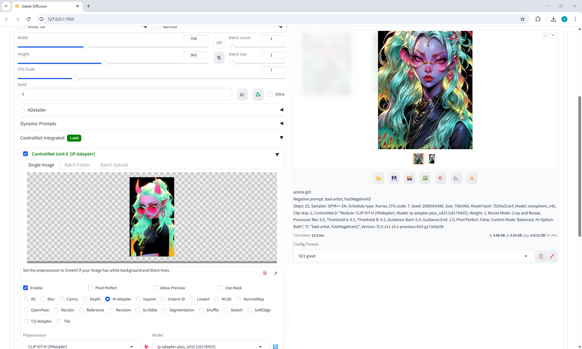Send to extras with triangle ruler icon
Screen dimensions: 582x349
coord(456,178)
